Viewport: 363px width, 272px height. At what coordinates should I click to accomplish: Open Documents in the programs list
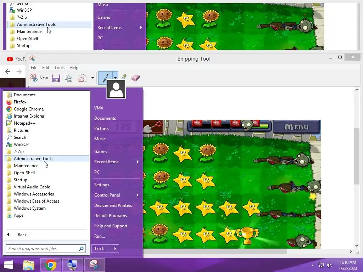[46, 95]
